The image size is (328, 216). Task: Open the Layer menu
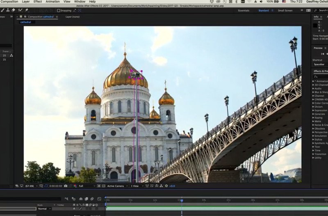26,2
